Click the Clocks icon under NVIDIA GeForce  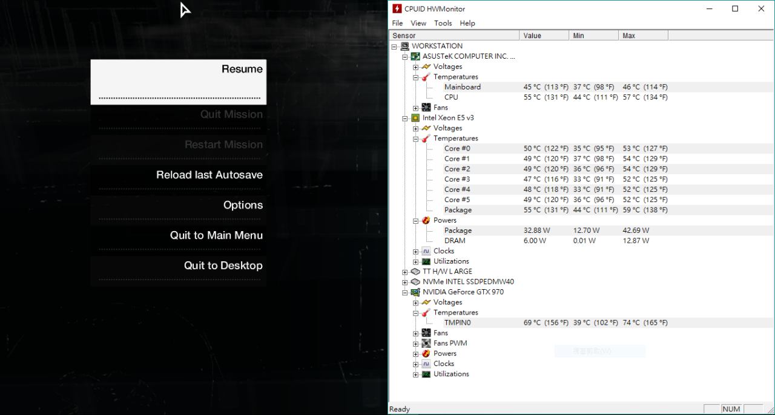(x=426, y=364)
